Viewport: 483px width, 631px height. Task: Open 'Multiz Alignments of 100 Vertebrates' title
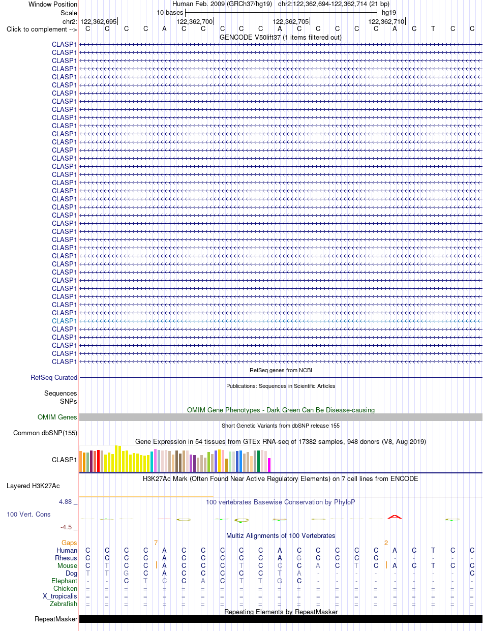pyautogui.click(x=281, y=536)
